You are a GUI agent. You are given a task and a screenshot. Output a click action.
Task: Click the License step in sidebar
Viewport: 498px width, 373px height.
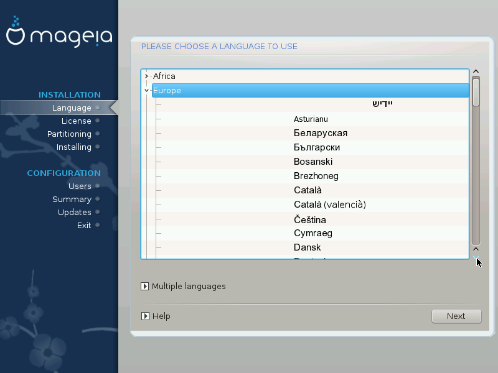76,121
